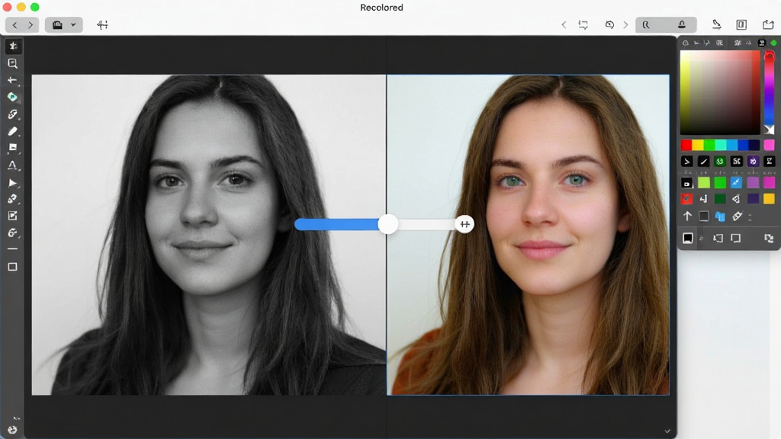The image size is (781, 439).
Task: Expand the chevron at canvas bottom-right corner
Action: (x=667, y=431)
